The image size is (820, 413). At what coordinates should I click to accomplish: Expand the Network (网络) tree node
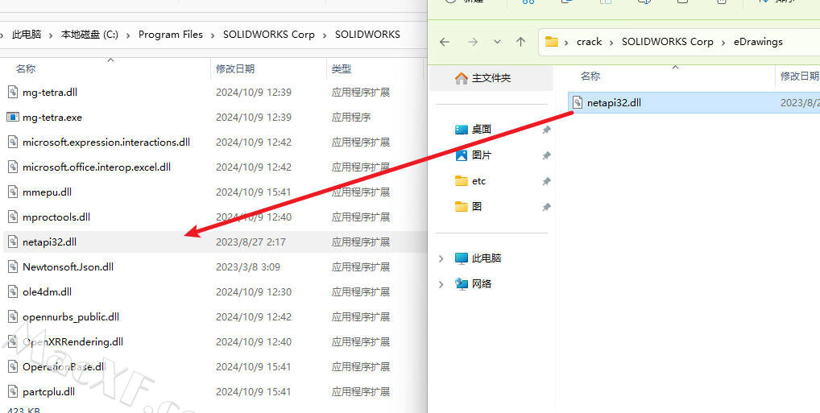tap(441, 284)
